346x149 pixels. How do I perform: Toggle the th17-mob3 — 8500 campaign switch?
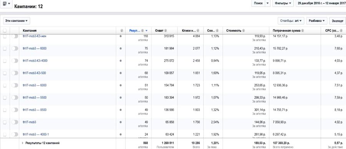tap(15, 110)
